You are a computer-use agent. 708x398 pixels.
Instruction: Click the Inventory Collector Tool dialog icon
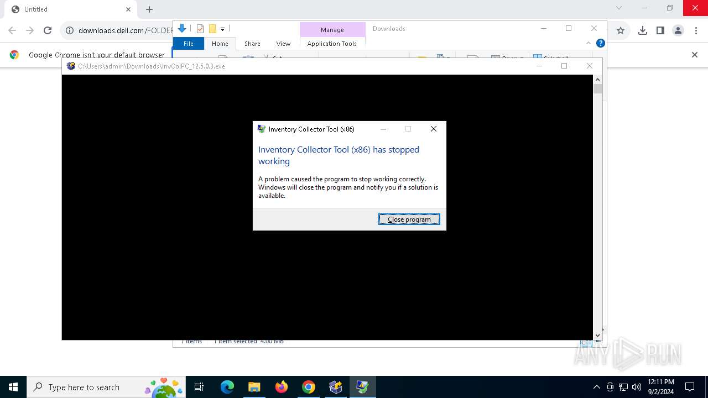tap(262, 129)
